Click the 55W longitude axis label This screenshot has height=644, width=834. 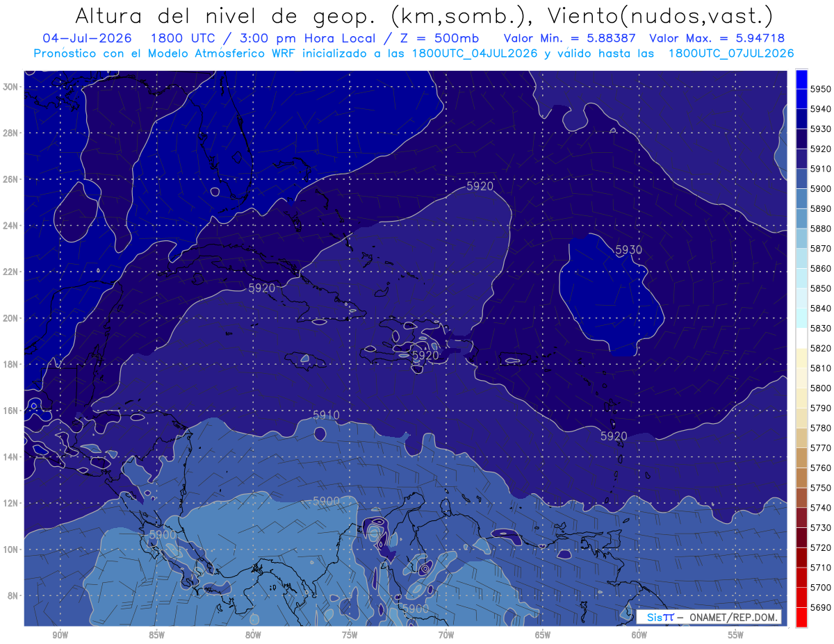736,635
